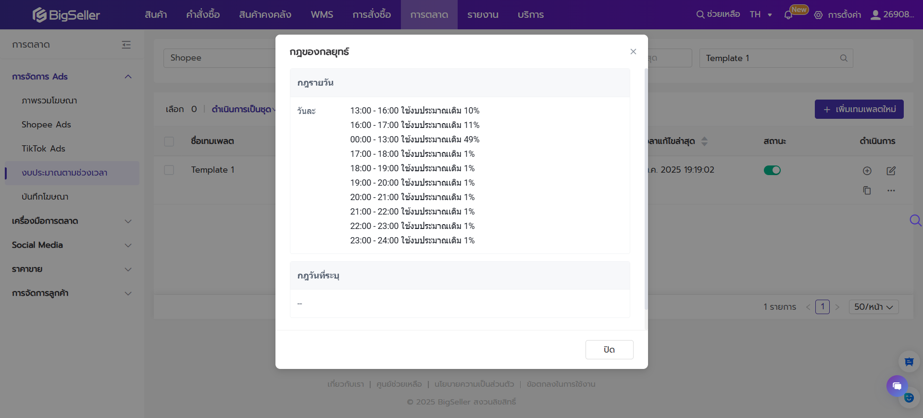Click the add (plus circle) icon for Template 1
Viewport: 923px width, 418px height.
pos(867,171)
